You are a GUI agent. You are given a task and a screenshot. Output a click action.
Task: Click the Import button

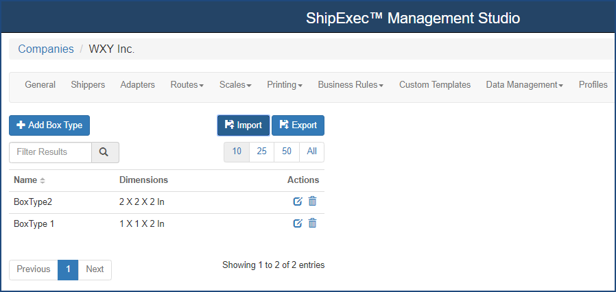point(244,125)
